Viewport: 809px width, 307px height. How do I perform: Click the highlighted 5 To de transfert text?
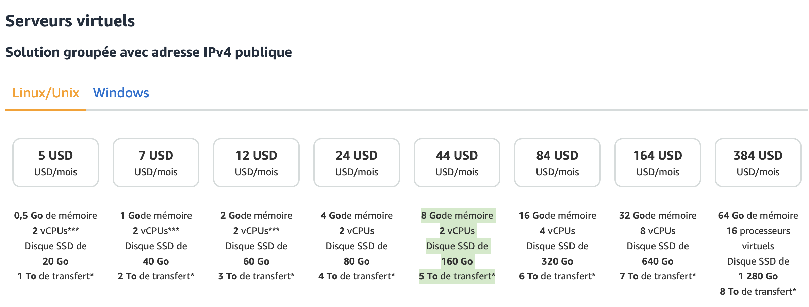click(457, 276)
